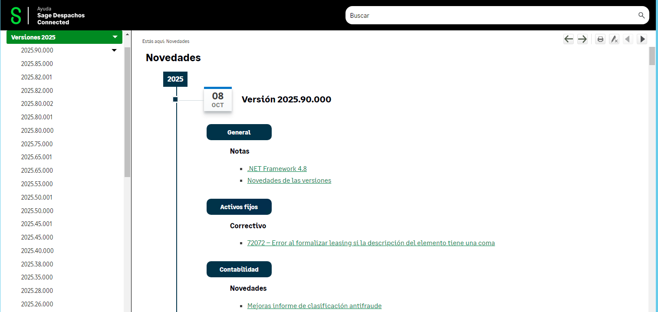Click into the Buscar search field
658x312 pixels.
pos(490,16)
